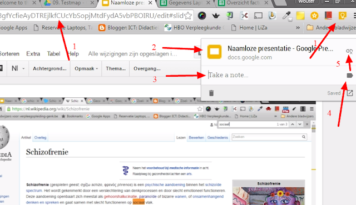Image resolution: width=356 pixels, height=205 pixels.
Task: Click the Wouter profile button
Action: click(x=306, y=2)
